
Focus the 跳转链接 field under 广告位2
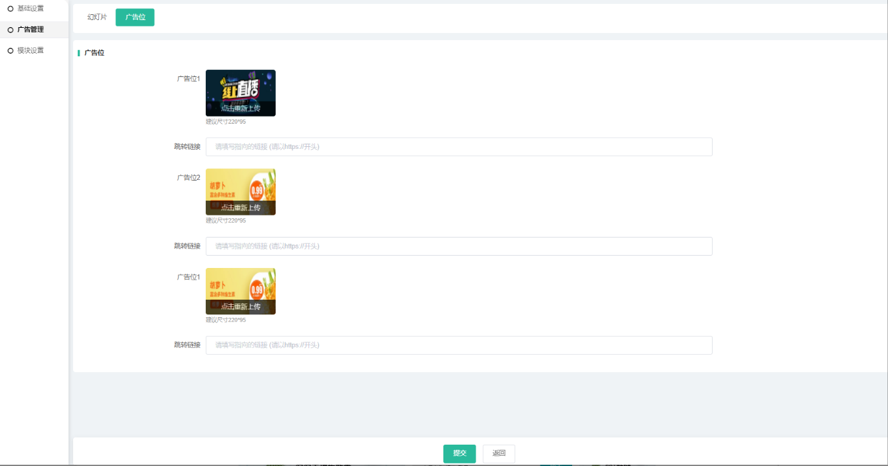(458, 246)
